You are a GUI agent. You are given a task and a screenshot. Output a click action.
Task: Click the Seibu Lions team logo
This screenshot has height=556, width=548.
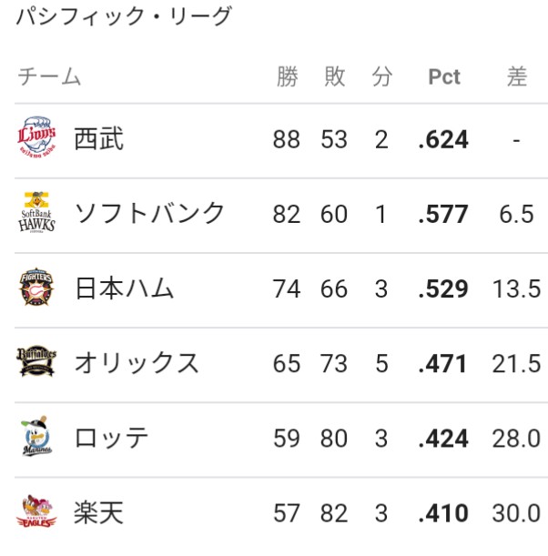[37, 137]
